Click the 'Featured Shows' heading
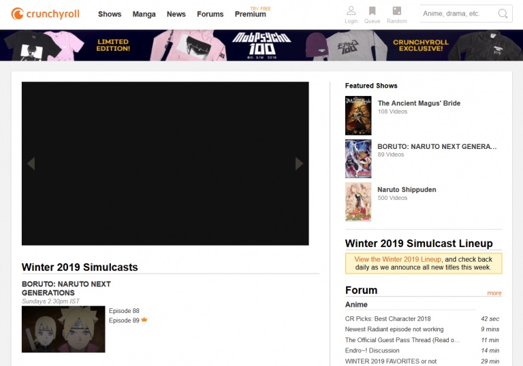 tap(371, 86)
